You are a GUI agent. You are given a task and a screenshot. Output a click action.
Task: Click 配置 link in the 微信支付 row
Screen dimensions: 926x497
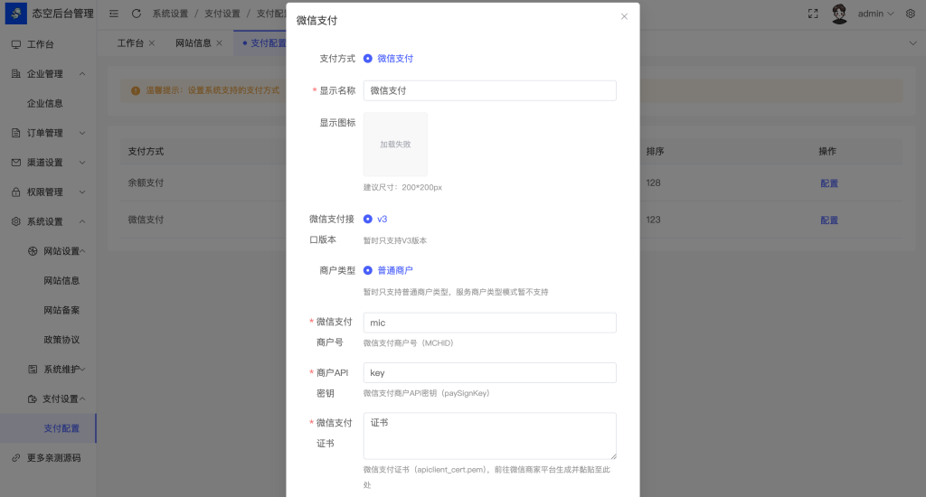[829, 220]
